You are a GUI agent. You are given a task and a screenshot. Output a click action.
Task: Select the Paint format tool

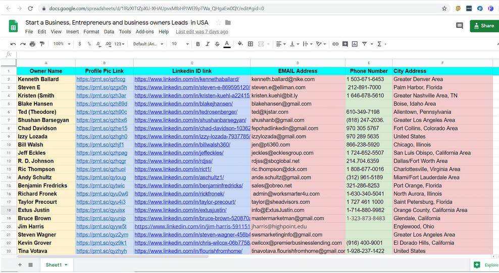[x=42, y=44]
